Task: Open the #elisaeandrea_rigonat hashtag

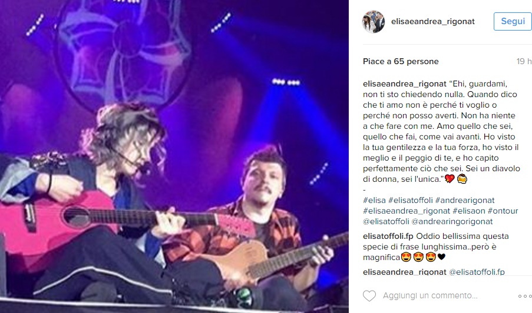Action: [x=407, y=211]
